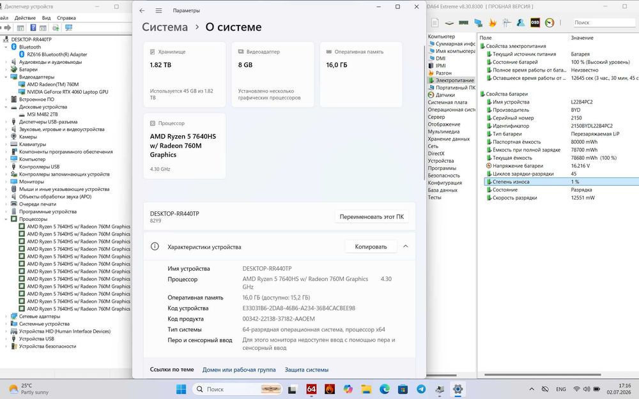The height and width of the screenshot is (399, 639).
Task: Open the Вид menu in Device Manager
Action: point(47,18)
